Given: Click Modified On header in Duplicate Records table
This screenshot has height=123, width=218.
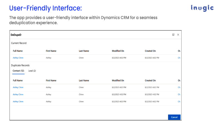Looking at the screenshot, I should tap(118, 80).
